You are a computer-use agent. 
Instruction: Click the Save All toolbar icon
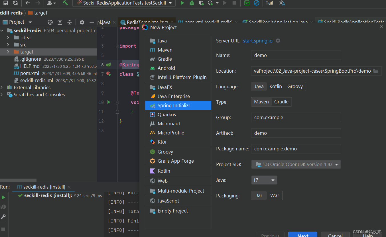[x=5, y=3]
